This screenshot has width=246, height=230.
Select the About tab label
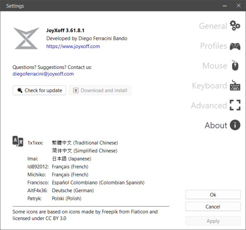click(216, 125)
